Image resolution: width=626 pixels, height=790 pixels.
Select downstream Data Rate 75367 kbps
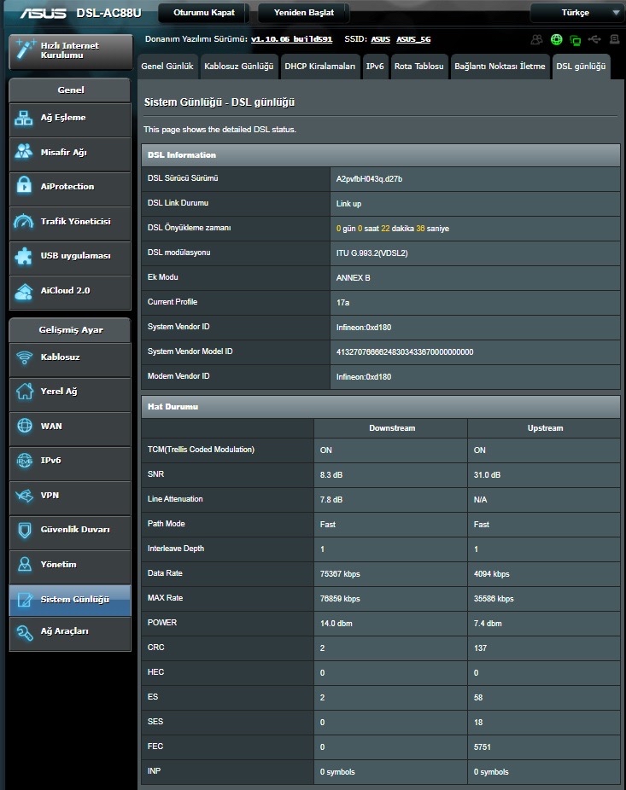[x=340, y=574]
